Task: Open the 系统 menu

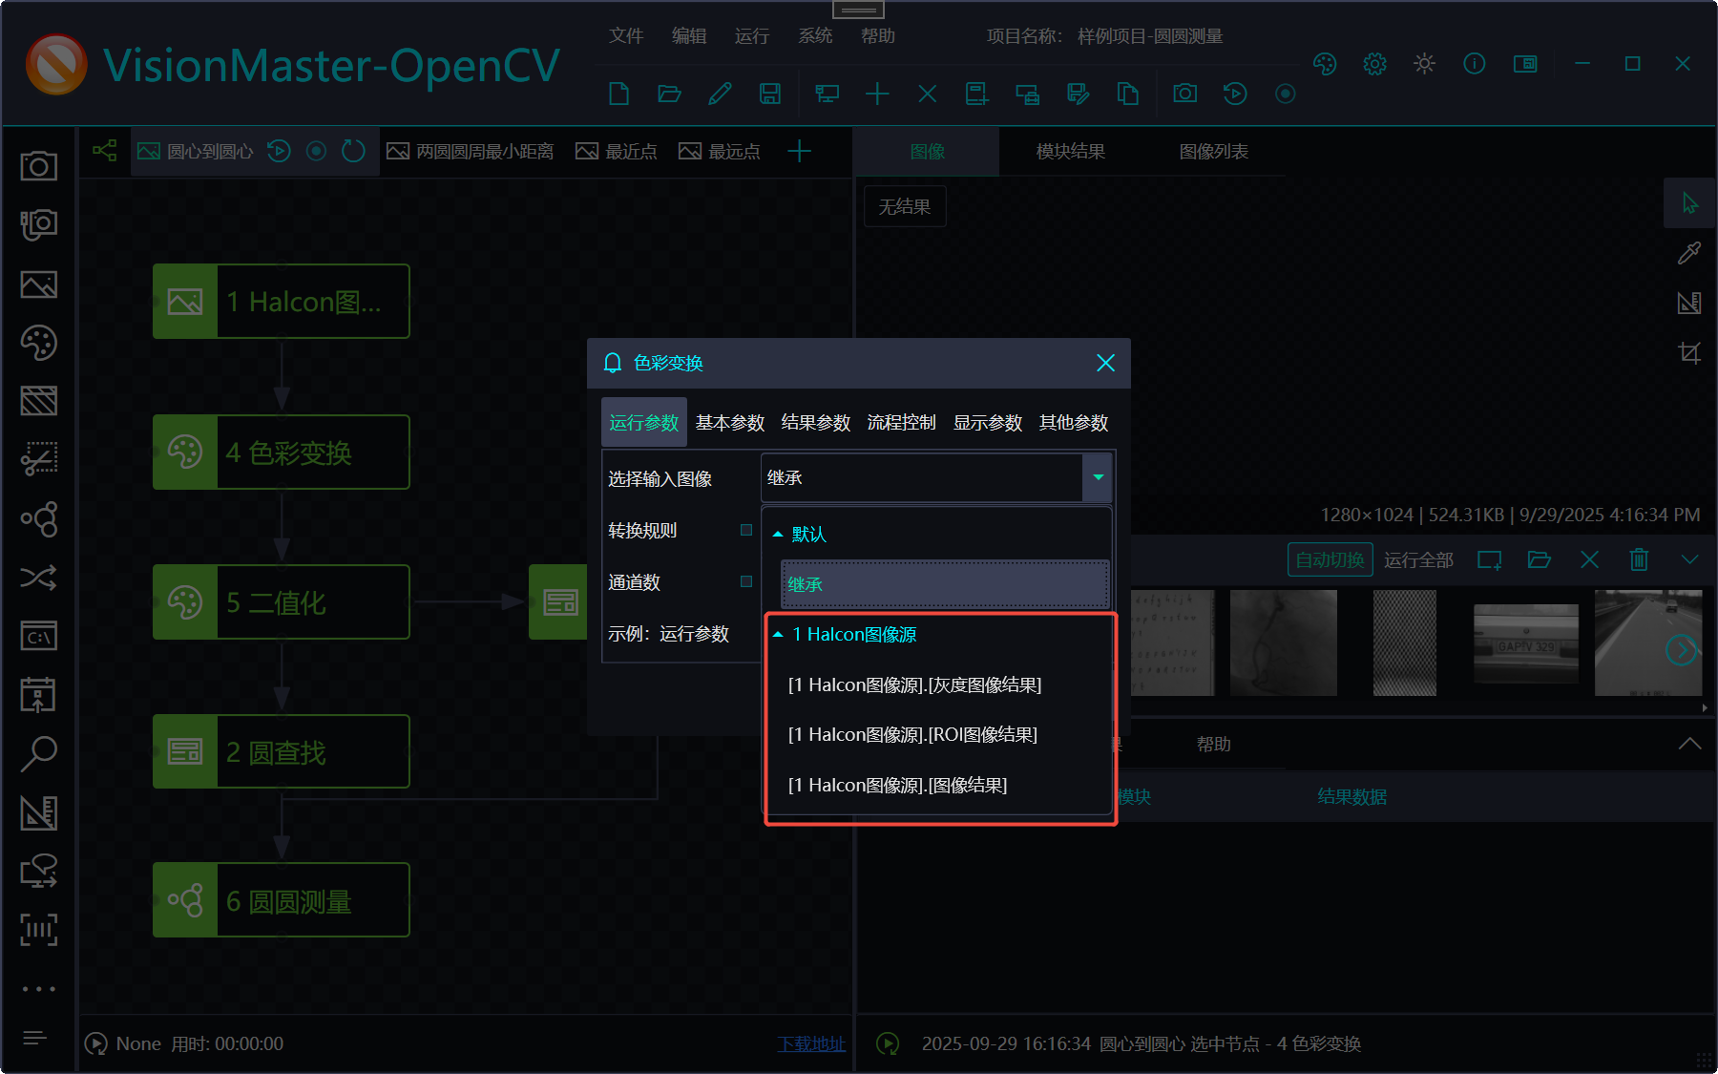Action: [815, 36]
